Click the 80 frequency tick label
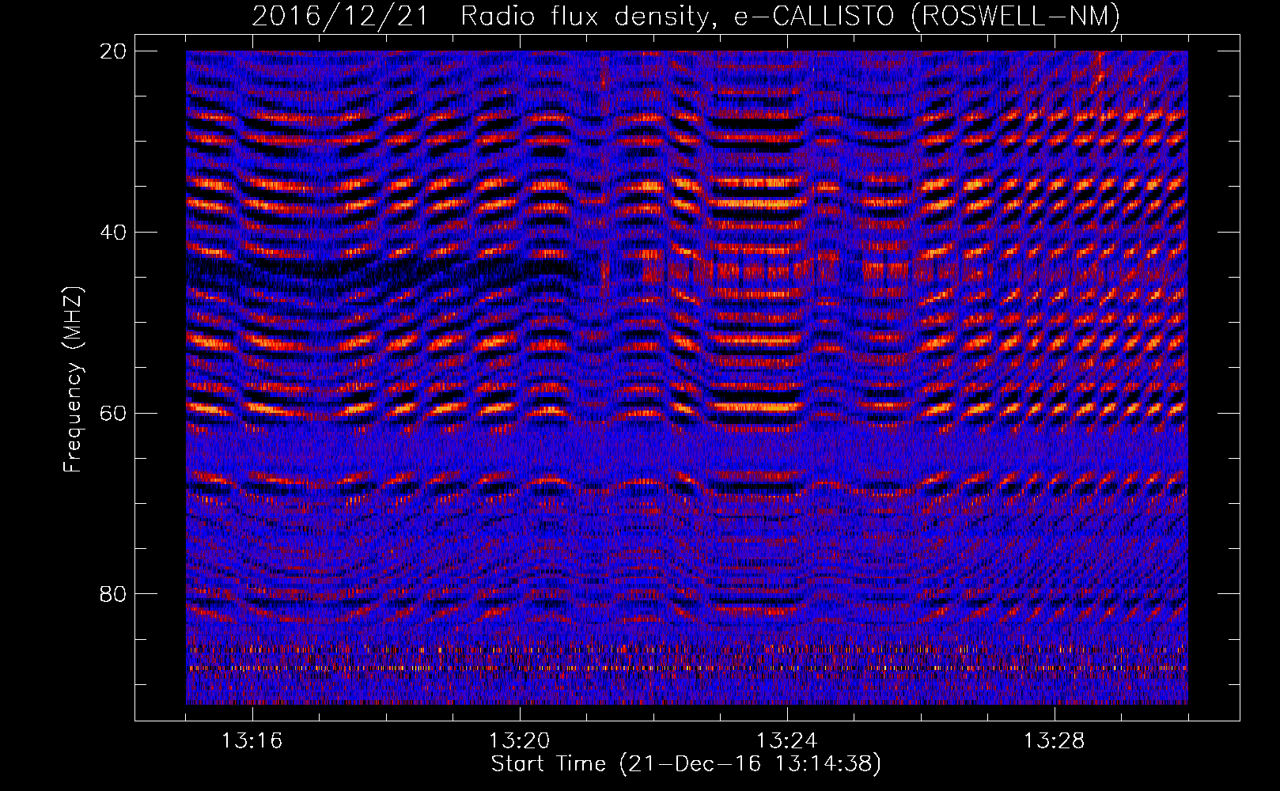The height and width of the screenshot is (791, 1280). 113,594
